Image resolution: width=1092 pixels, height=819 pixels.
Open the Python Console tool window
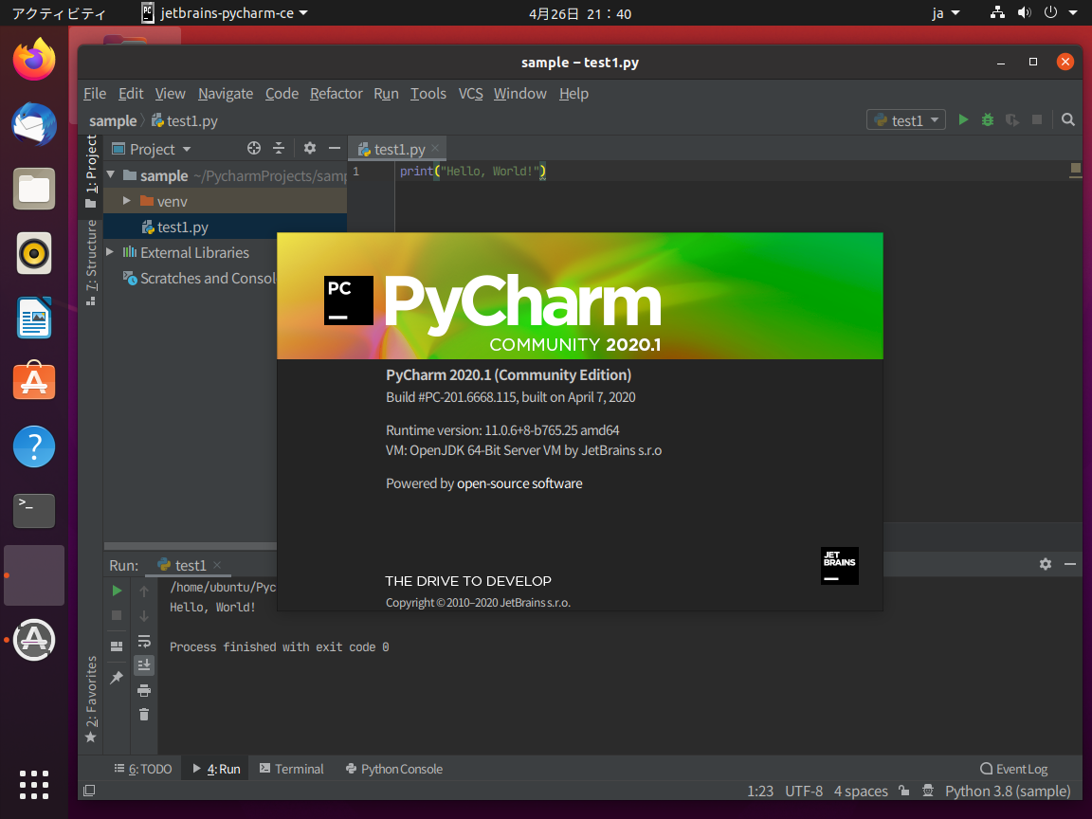(x=394, y=769)
